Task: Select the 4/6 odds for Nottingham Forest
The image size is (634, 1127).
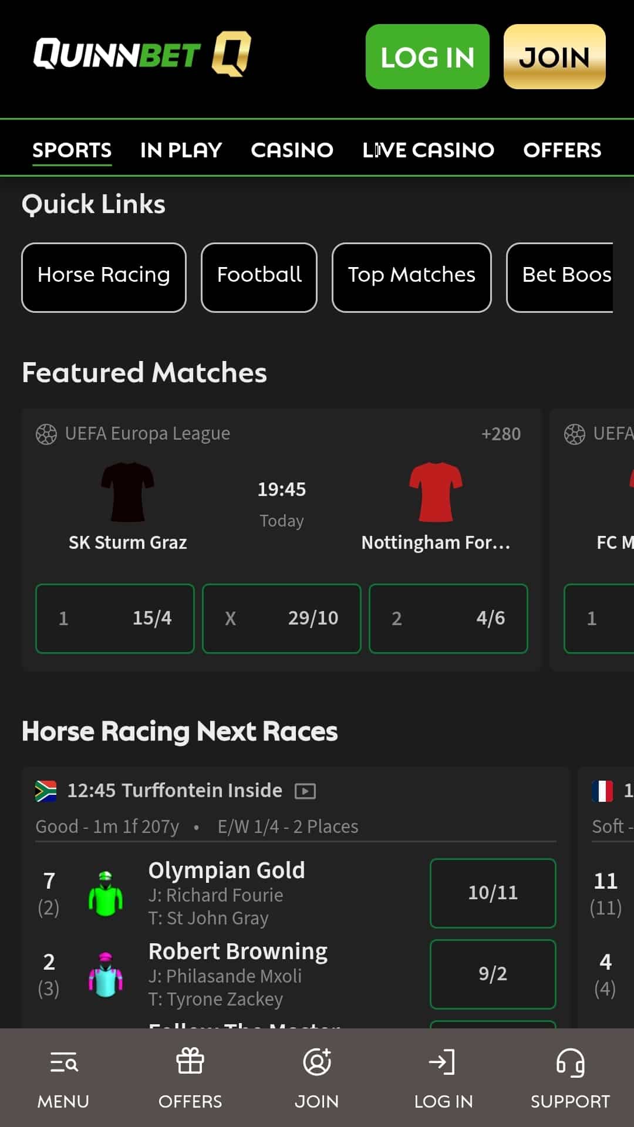Action: click(448, 618)
